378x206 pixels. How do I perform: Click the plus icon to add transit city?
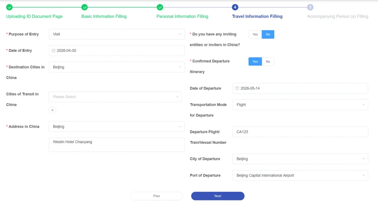coord(52,110)
